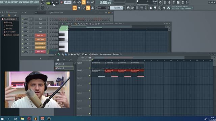Click the stamp tool in main toolbar

point(93,8)
